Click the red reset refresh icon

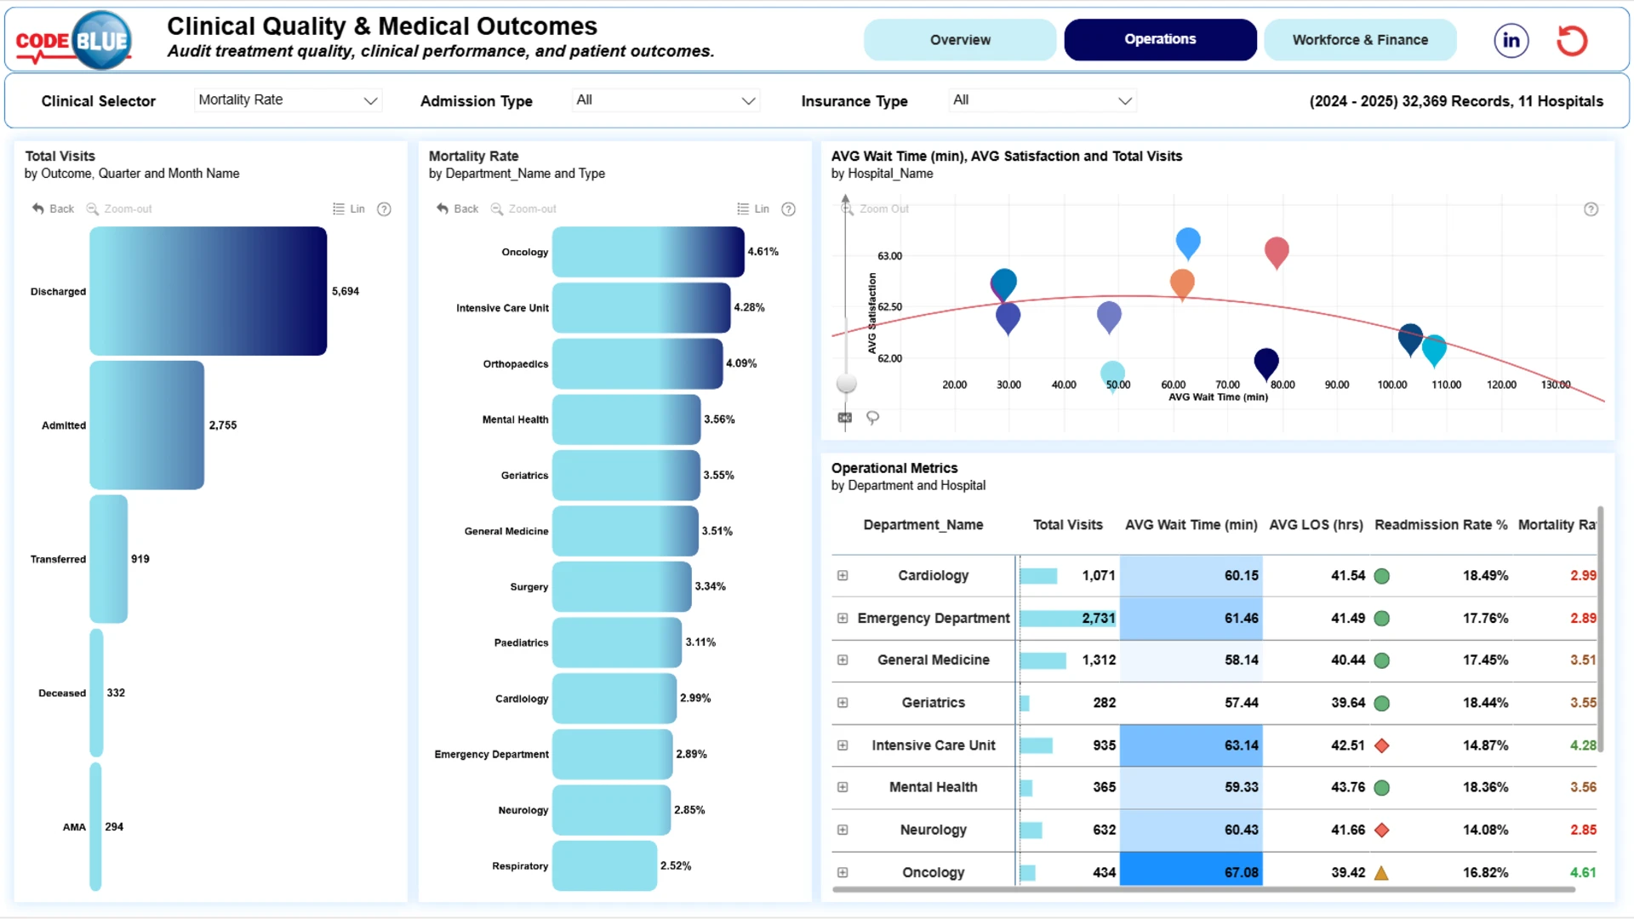1572,40
